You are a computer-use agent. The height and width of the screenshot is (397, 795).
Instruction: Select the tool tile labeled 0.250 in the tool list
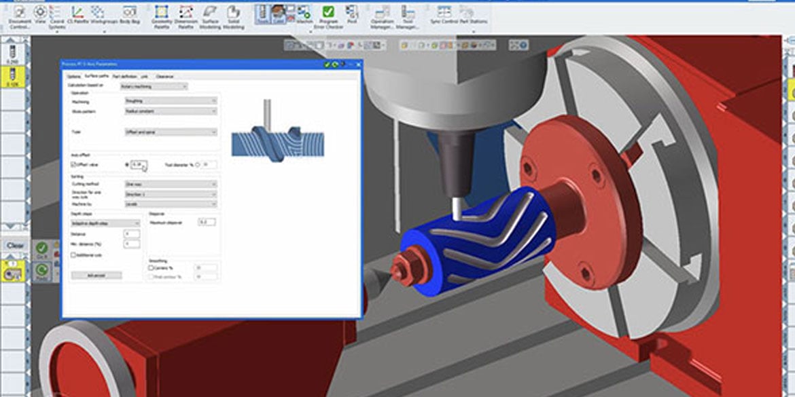coord(13,54)
